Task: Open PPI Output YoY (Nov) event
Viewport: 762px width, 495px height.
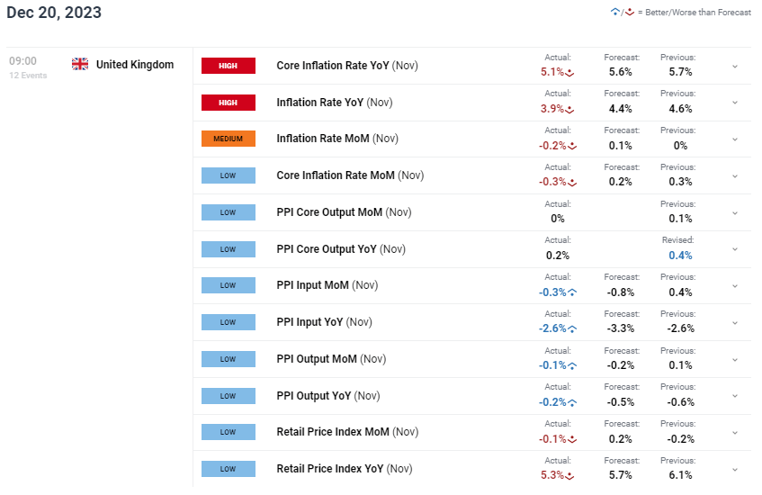Action: coord(328,396)
